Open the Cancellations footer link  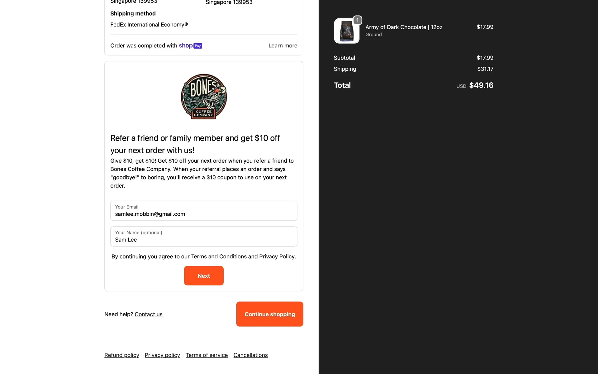click(250, 355)
